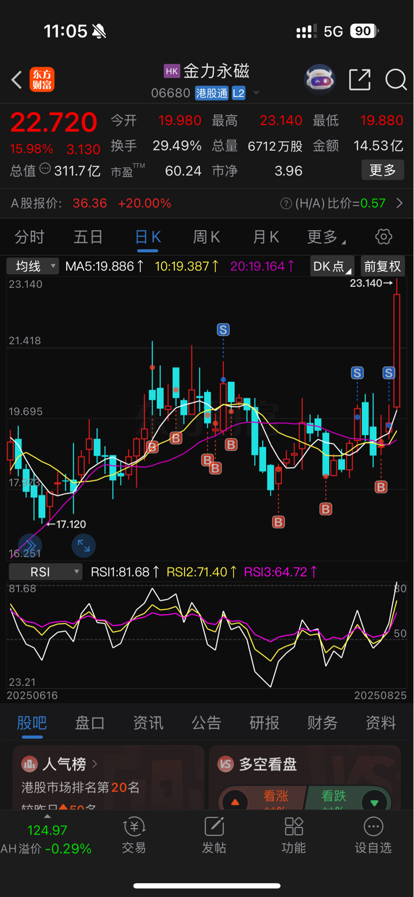The image size is (414, 897).
Task: Tap the MA5:19.886 label
Action: point(104,266)
